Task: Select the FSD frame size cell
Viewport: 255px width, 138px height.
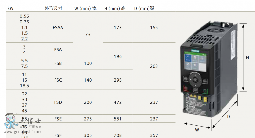Action: pos(58,102)
